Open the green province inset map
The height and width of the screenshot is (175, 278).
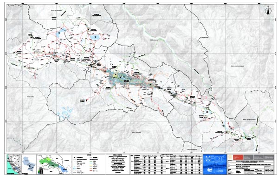coord(54,164)
